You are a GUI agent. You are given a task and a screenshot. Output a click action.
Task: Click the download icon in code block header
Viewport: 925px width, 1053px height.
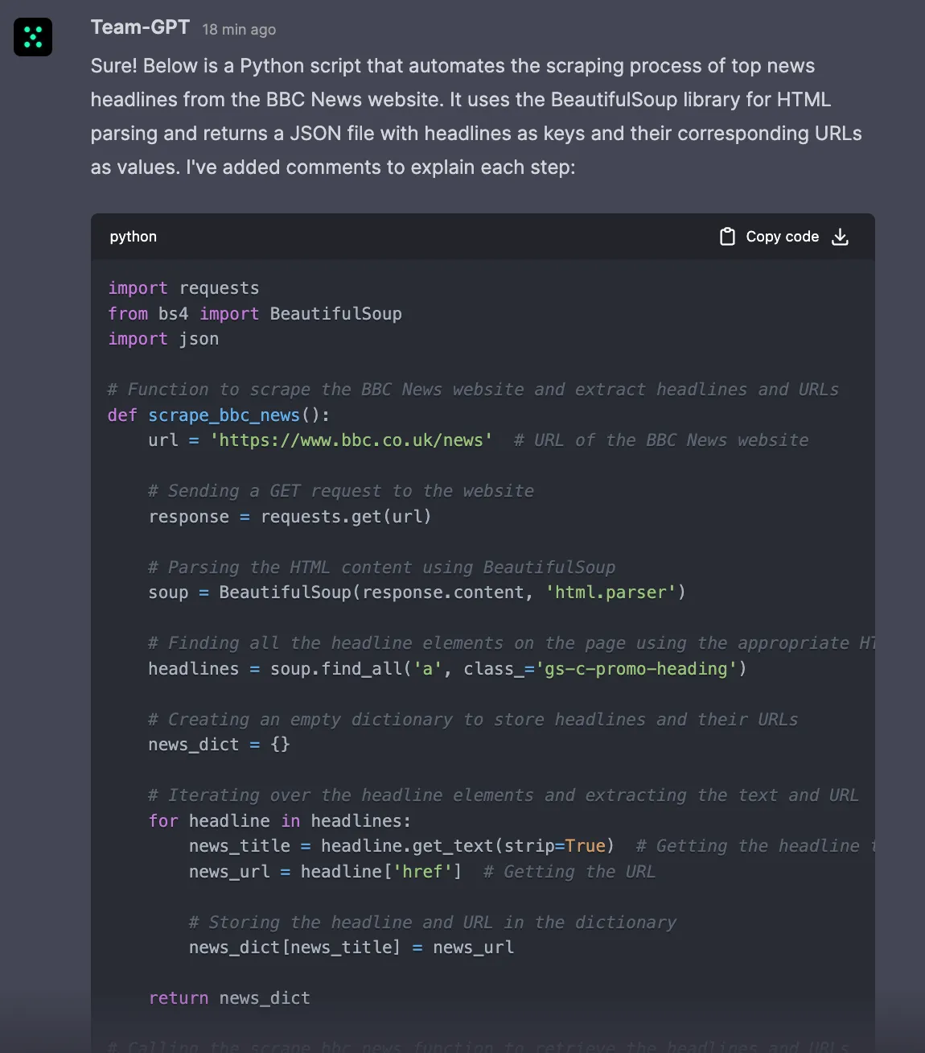(840, 237)
